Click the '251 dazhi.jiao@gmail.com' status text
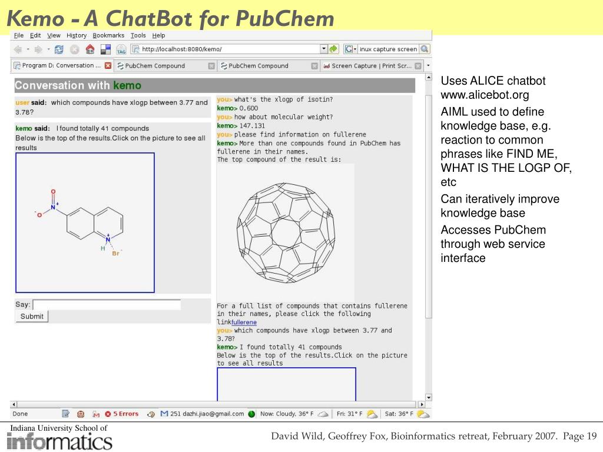This screenshot has width=603, height=452. [207, 414]
